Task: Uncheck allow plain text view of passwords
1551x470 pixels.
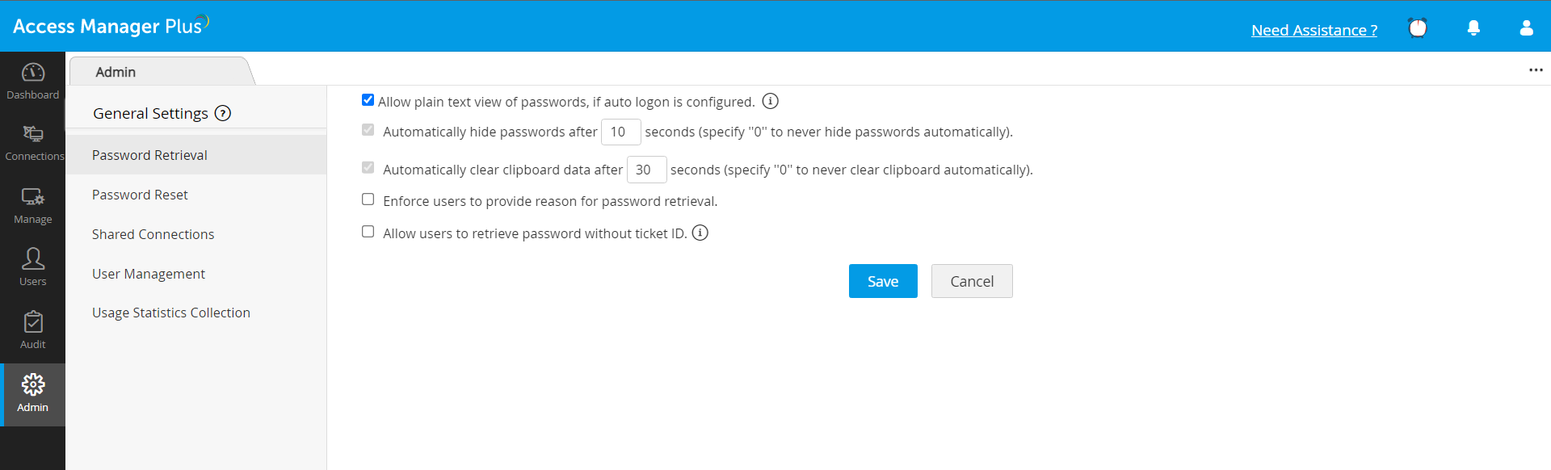Action: coord(368,100)
